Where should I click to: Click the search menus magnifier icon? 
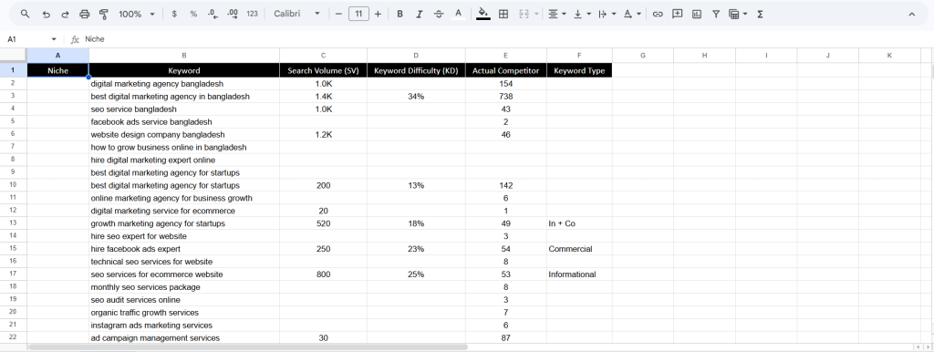(25, 14)
